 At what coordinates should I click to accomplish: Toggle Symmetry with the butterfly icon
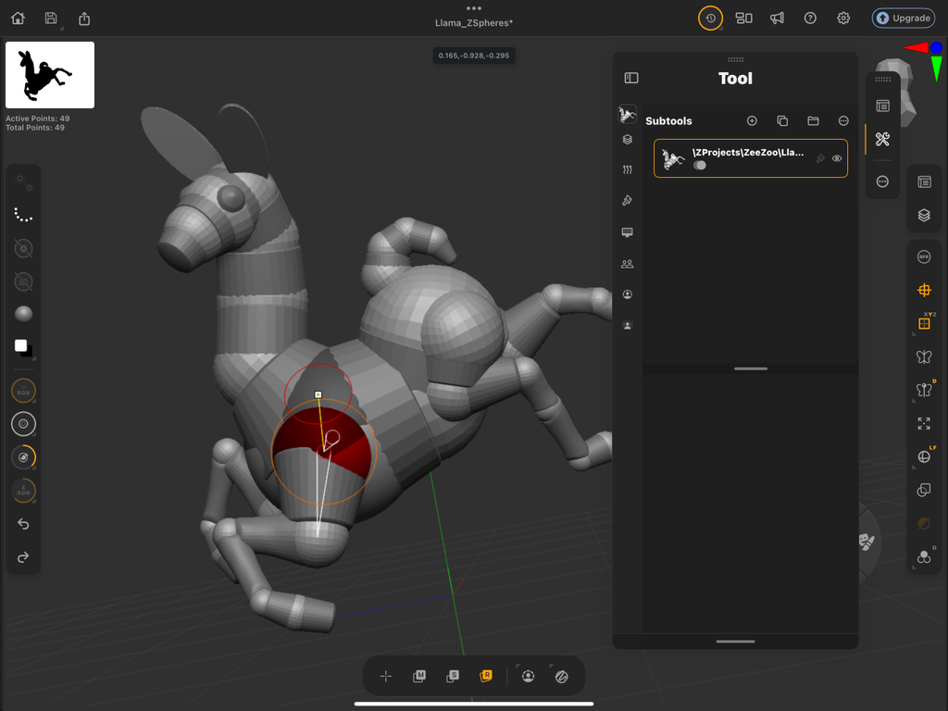924,356
